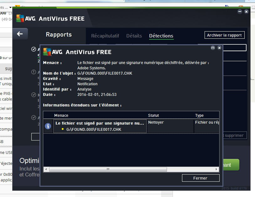Click Archiver le rapport button
255x197 pixels.
point(224,35)
